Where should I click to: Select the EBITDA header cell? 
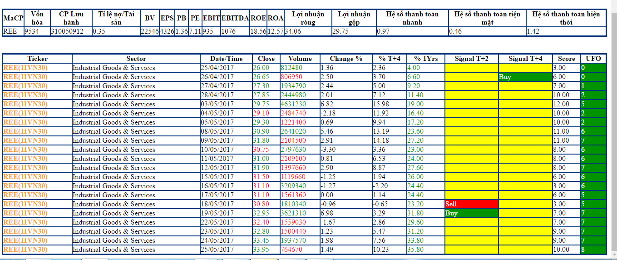pos(235,18)
